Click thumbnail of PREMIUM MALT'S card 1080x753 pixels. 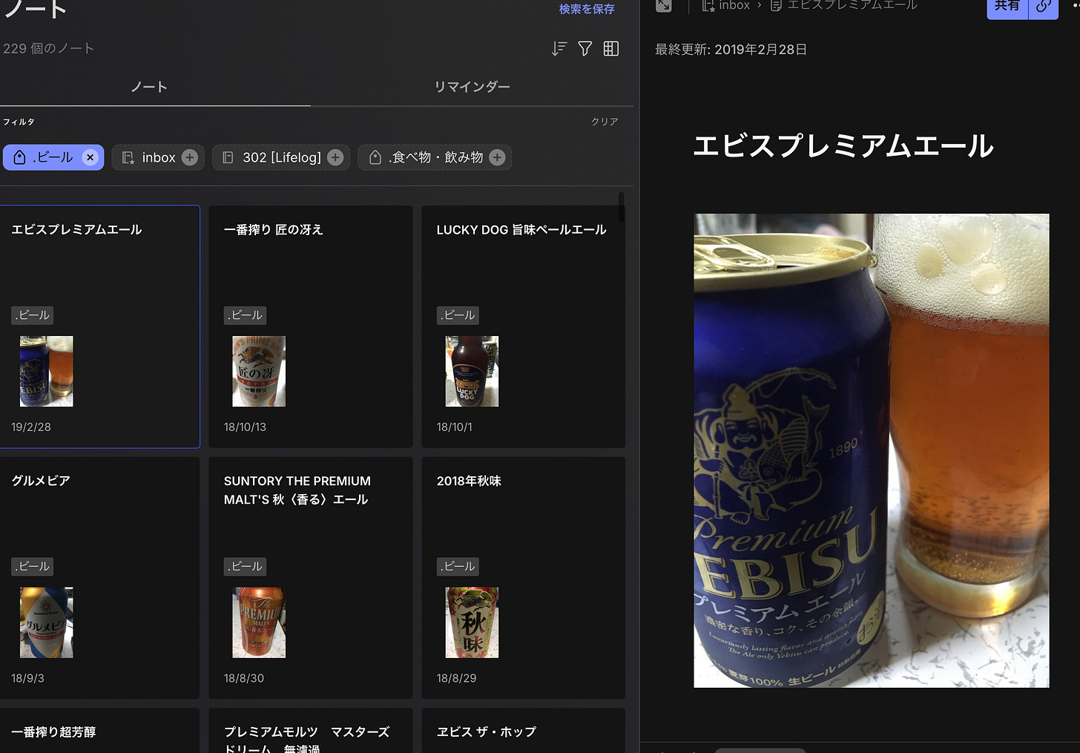[259, 622]
